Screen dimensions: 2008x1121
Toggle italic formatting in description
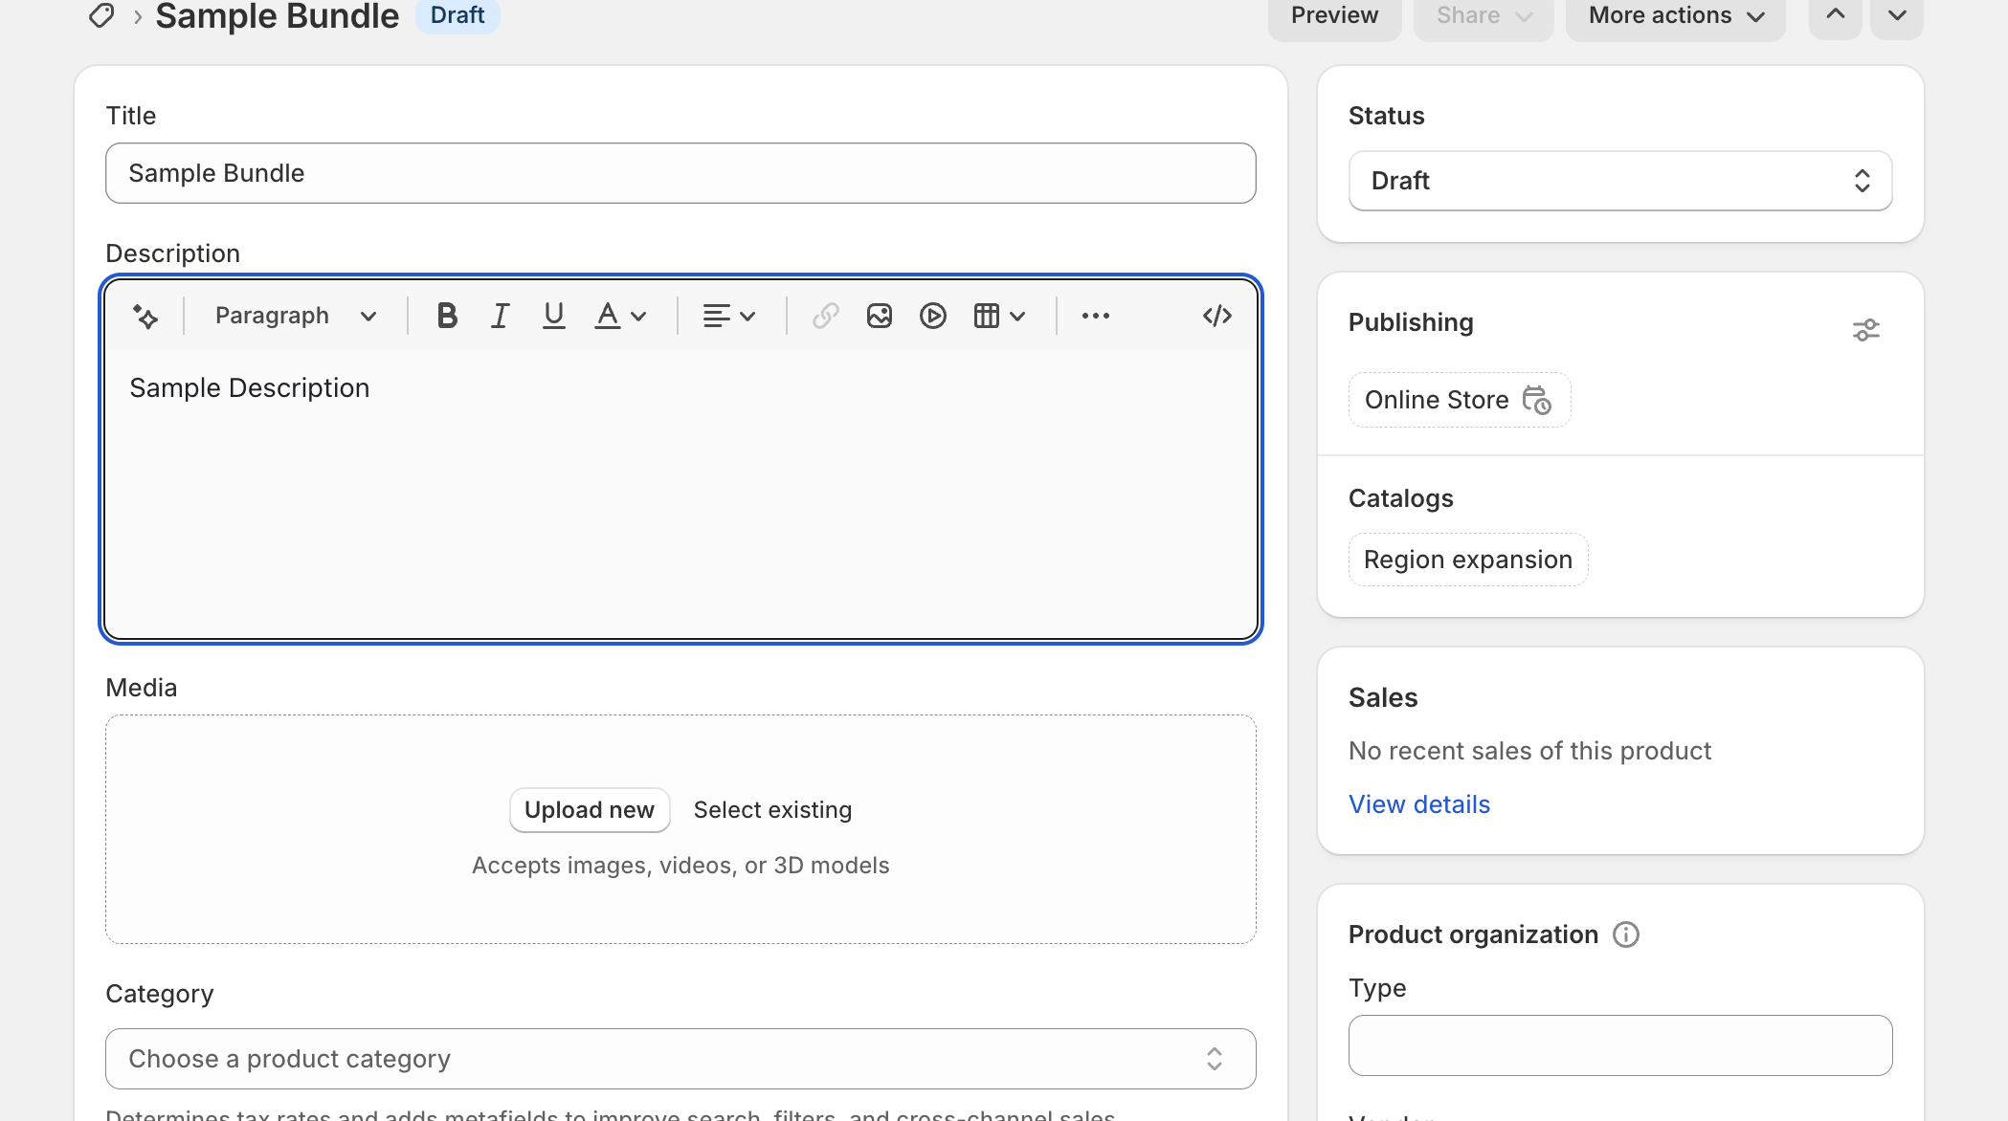coord(500,316)
